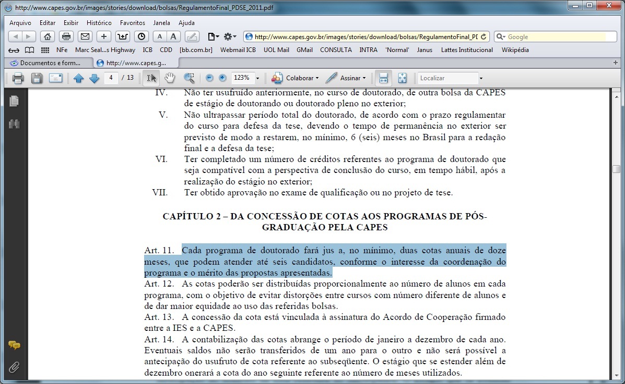Open a new tab with plus button

click(616, 63)
